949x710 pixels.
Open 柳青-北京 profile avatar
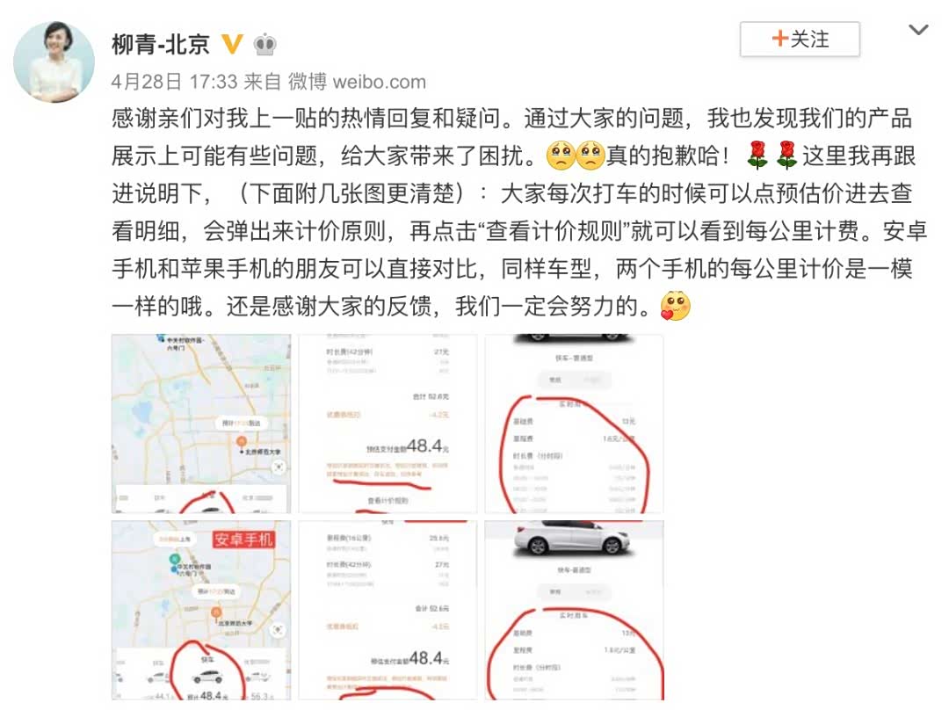coord(54,62)
